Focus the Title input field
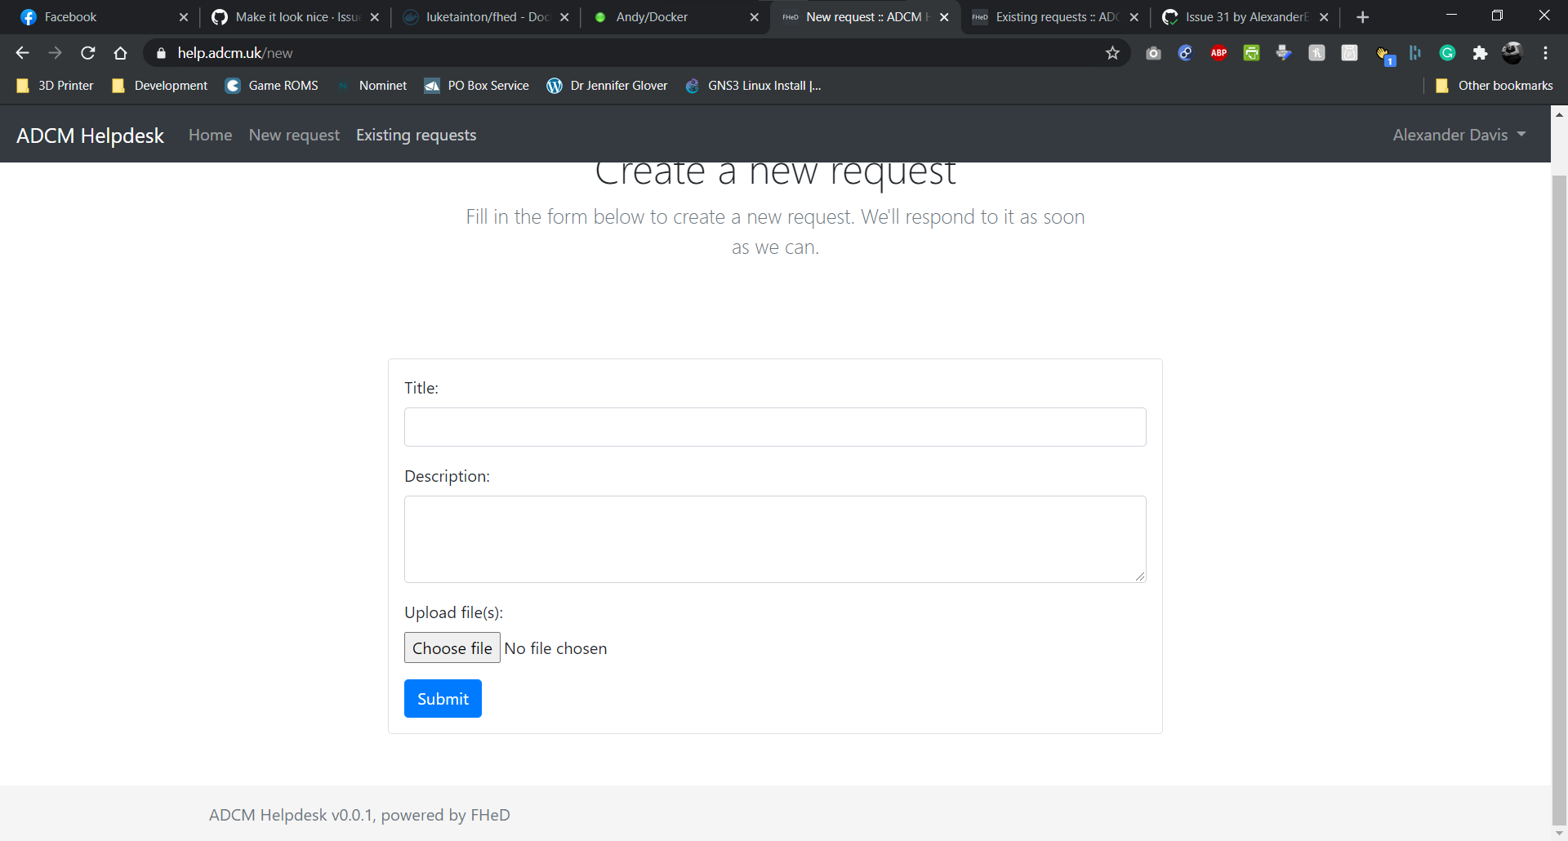 click(775, 427)
